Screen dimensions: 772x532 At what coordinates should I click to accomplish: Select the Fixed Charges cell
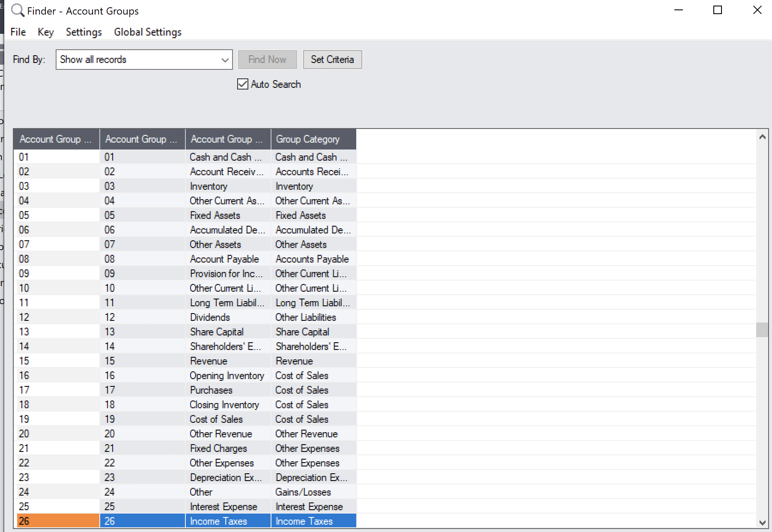[228, 448]
